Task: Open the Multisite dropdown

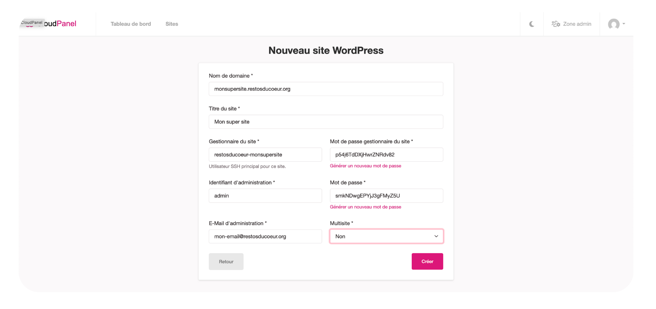Action: coord(387,236)
